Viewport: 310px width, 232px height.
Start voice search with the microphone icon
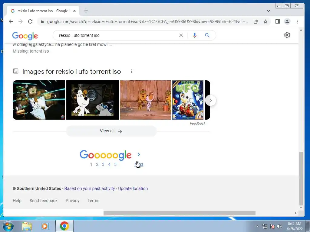point(195,35)
